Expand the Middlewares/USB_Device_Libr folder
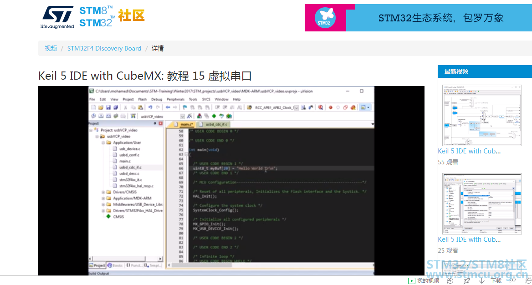532x285 pixels. click(103, 204)
